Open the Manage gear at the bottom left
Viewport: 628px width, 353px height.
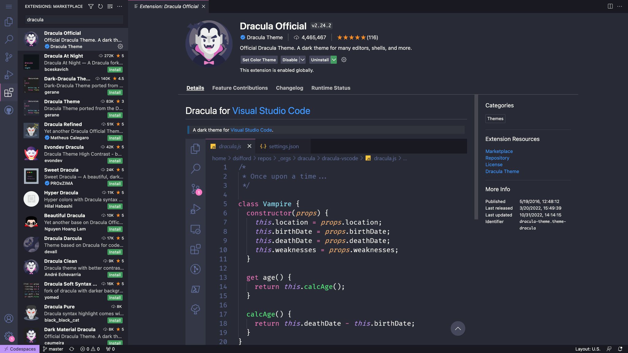click(x=9, y=336)
